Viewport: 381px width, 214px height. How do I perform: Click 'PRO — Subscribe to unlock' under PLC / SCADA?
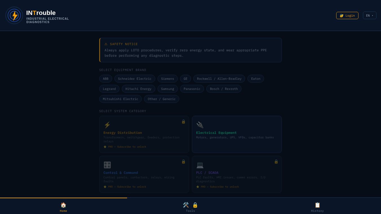point(220,187)
